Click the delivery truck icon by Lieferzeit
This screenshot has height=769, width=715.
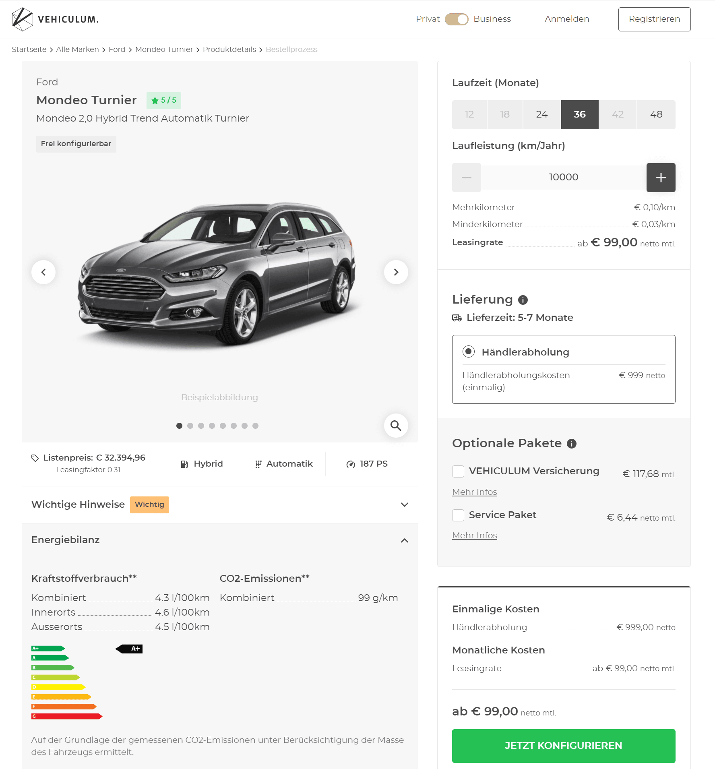[457, 318]
